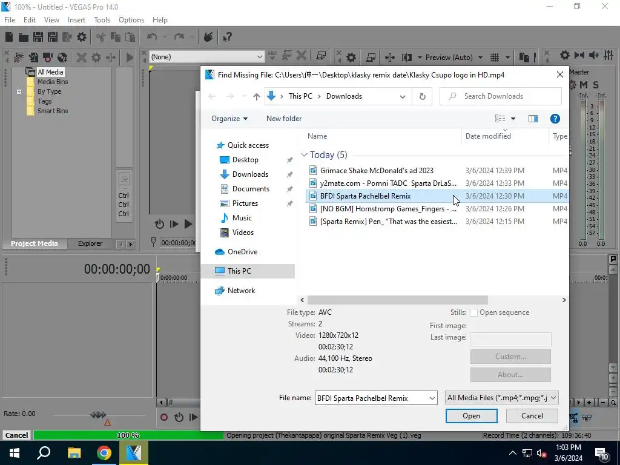620x465 pixels.
Task: Click the Undo arrow
Action: pos(152,37)
